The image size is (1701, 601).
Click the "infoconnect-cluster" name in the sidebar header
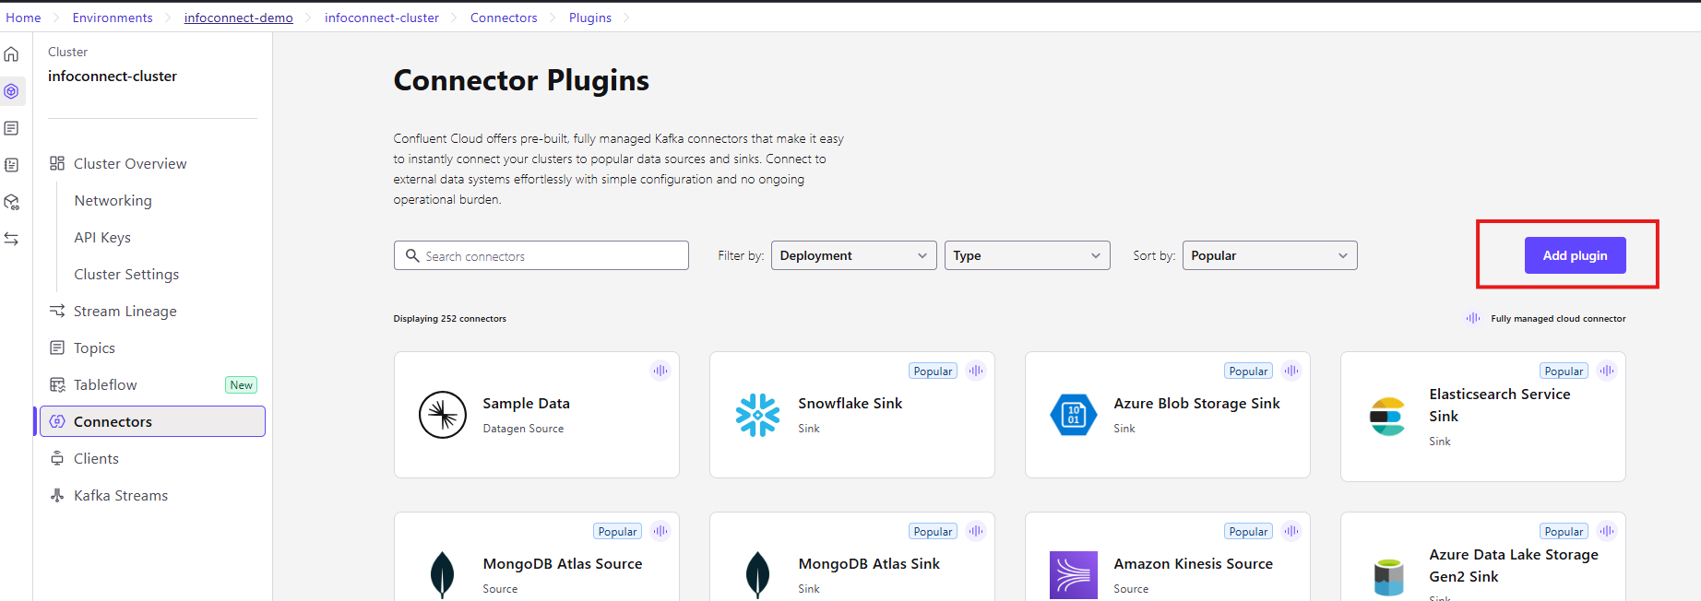pyautogui.click(x=113, y=77)
